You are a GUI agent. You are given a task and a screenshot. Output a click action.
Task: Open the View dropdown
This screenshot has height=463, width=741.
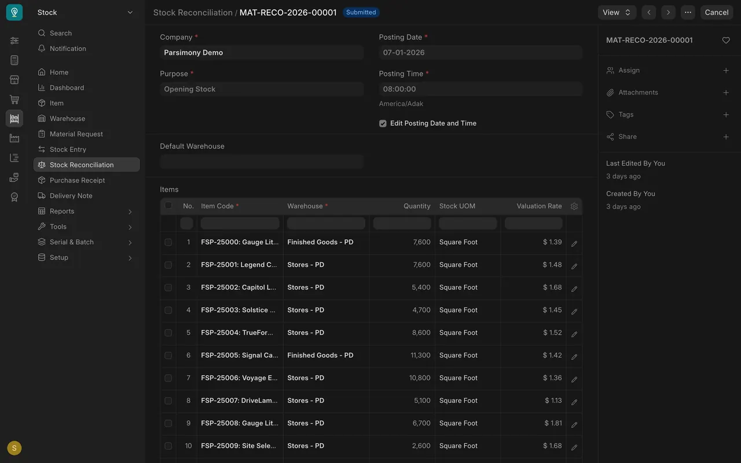[617, 12]
